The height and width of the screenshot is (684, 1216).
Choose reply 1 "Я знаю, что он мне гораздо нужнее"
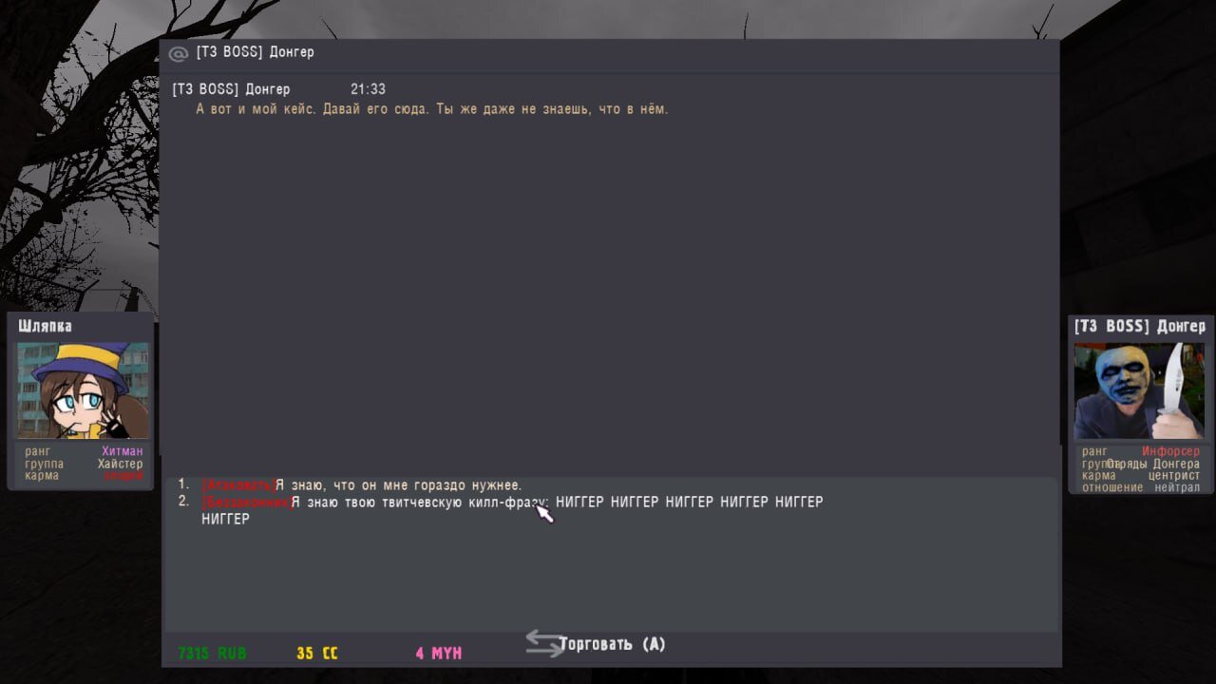click(x=362, y=485)
